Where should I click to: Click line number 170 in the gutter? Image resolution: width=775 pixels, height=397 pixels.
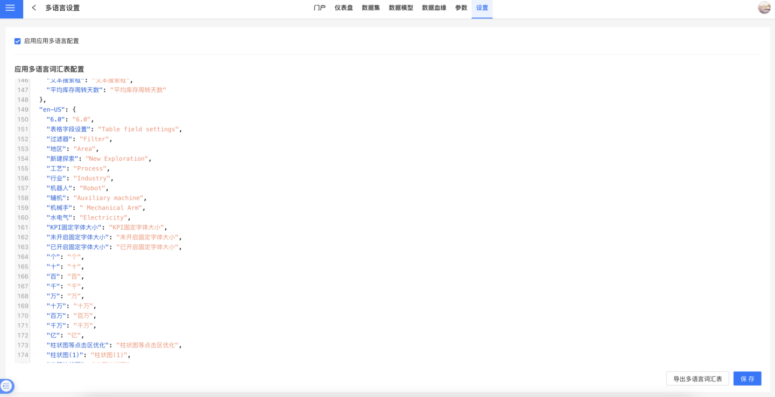(x=23, y=316)
